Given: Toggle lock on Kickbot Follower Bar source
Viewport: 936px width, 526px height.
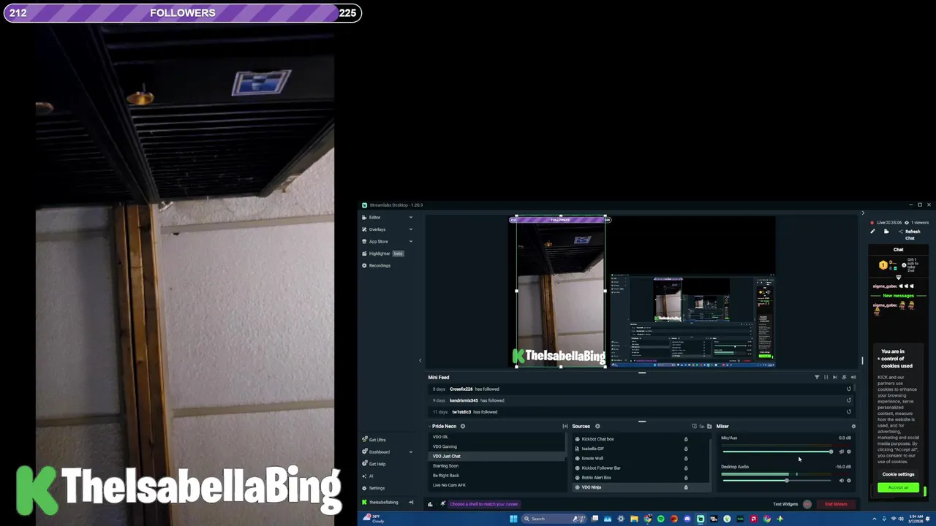Looking at the screenshot, I should (x=686, y=468).
